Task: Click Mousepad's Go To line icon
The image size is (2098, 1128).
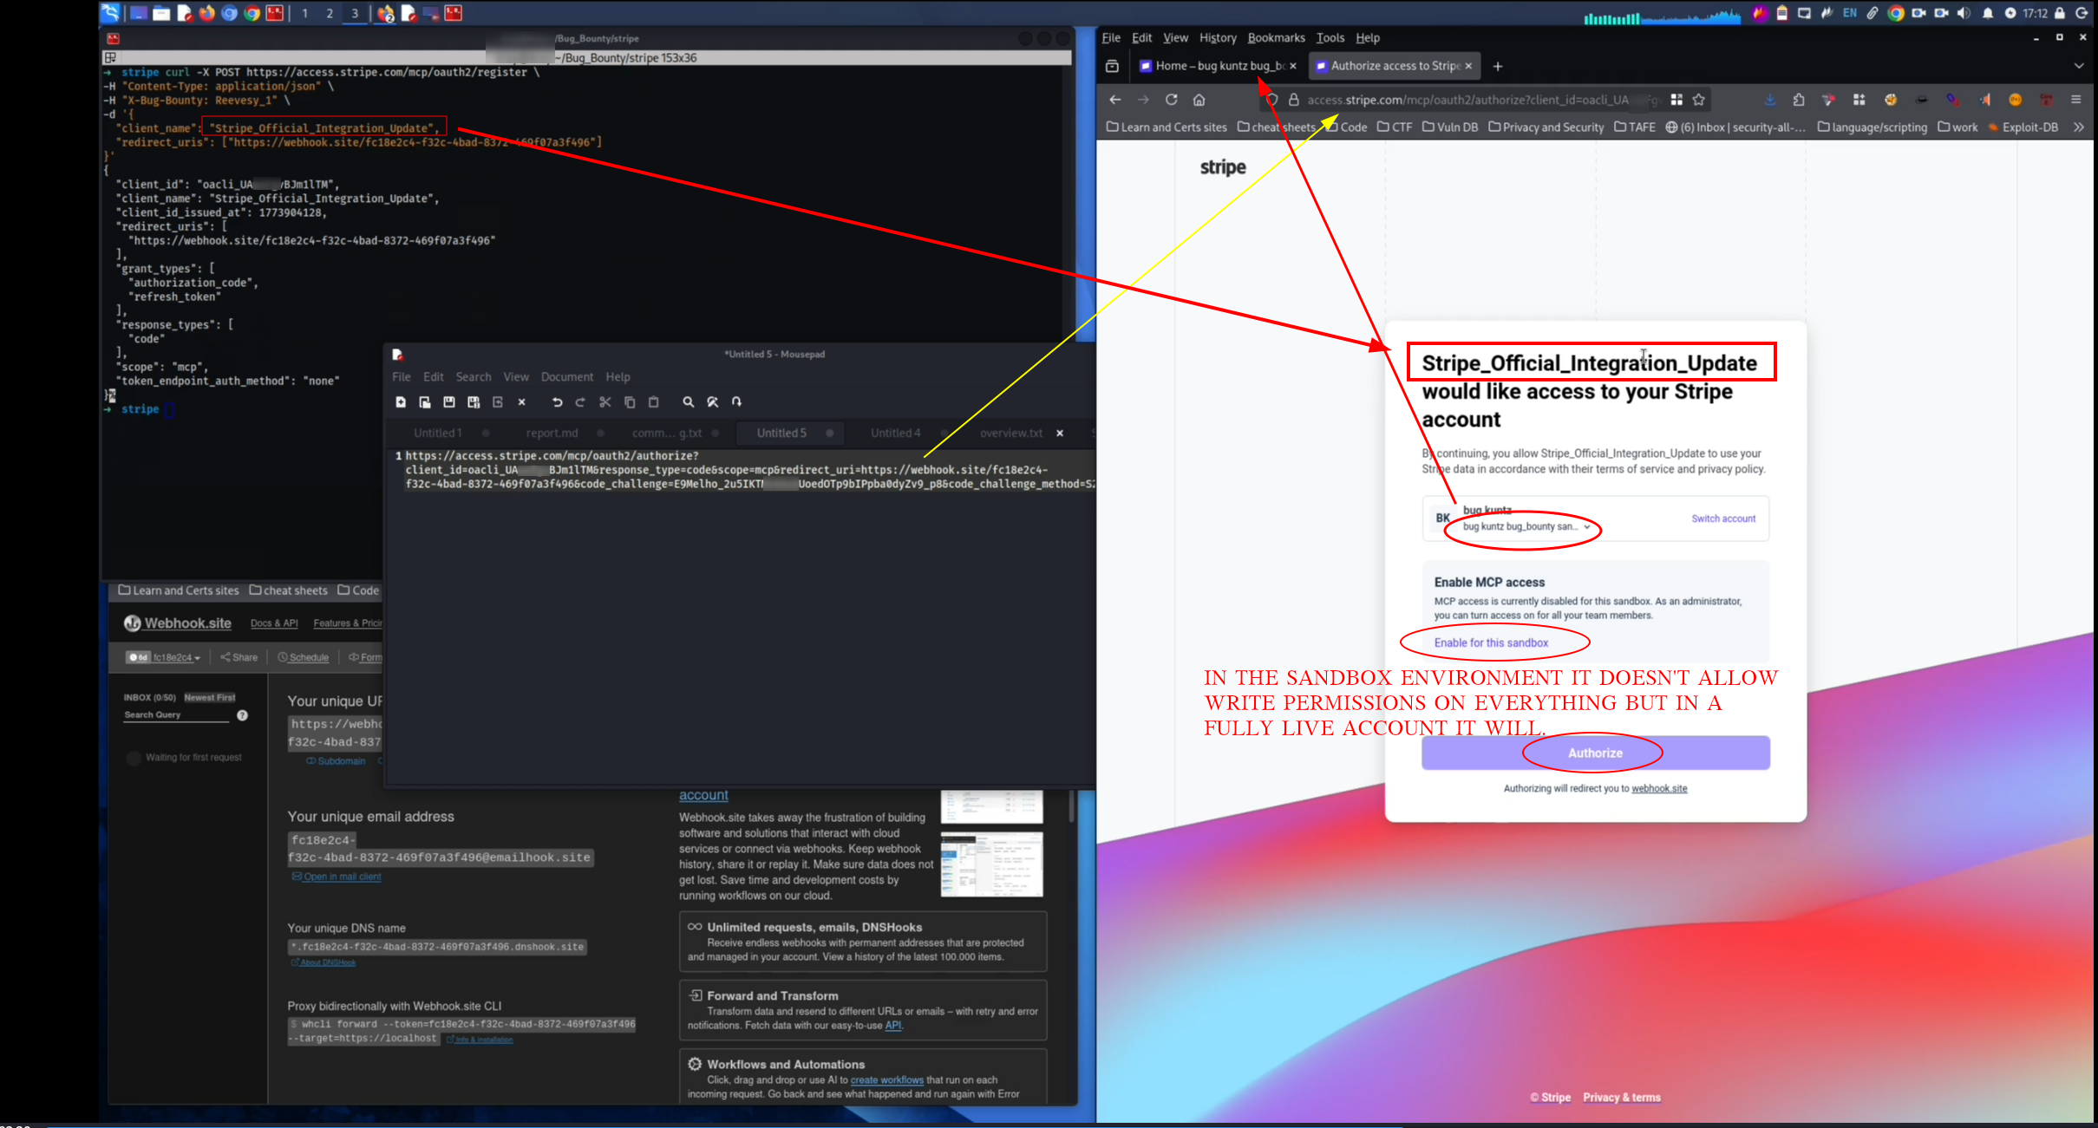Action: (736, 402)
